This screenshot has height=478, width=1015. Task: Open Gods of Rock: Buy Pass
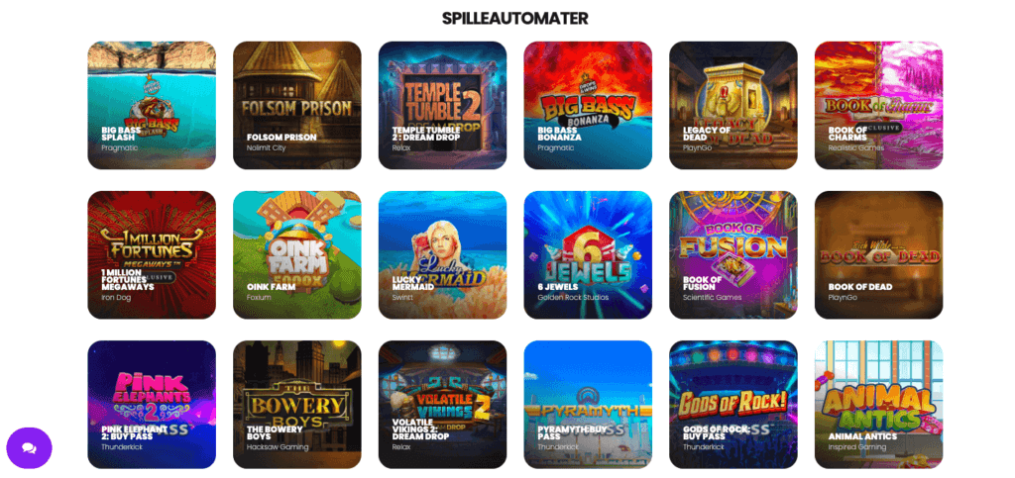tap(733, 405)
